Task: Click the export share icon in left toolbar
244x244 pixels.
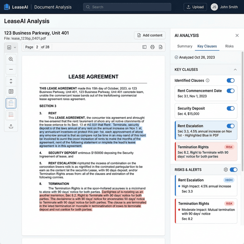Action: pos(11,126)
